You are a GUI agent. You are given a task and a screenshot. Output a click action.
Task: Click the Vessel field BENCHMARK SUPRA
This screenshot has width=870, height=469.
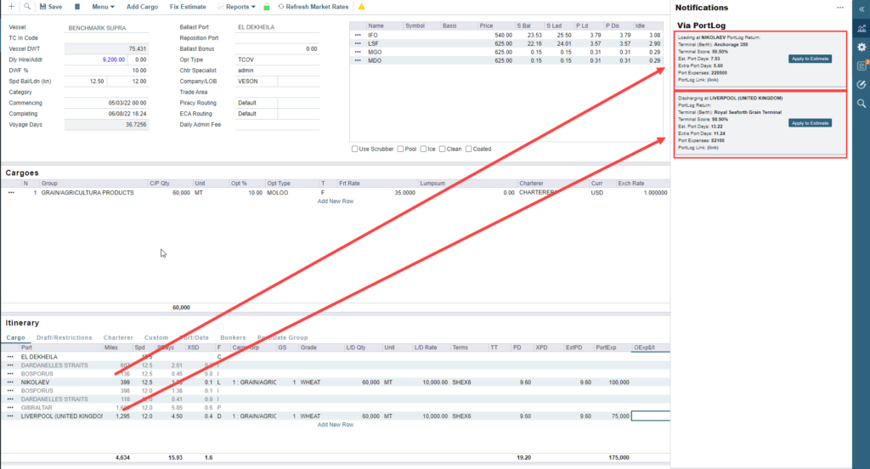[106, 28]
